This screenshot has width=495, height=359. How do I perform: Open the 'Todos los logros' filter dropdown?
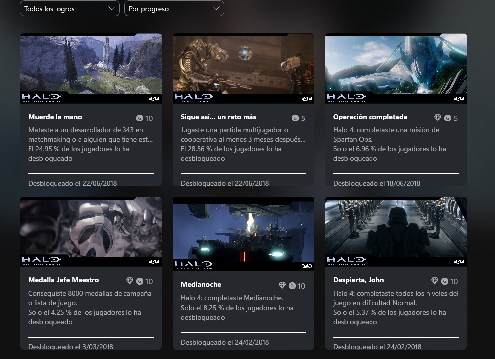click(70, 8)
